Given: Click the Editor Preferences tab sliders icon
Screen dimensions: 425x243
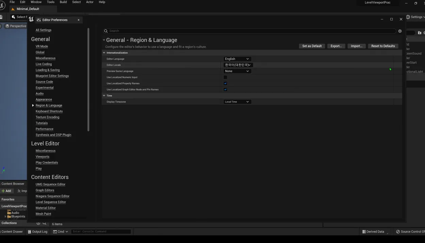Looking at the screenshot, I should click(38, 20).
